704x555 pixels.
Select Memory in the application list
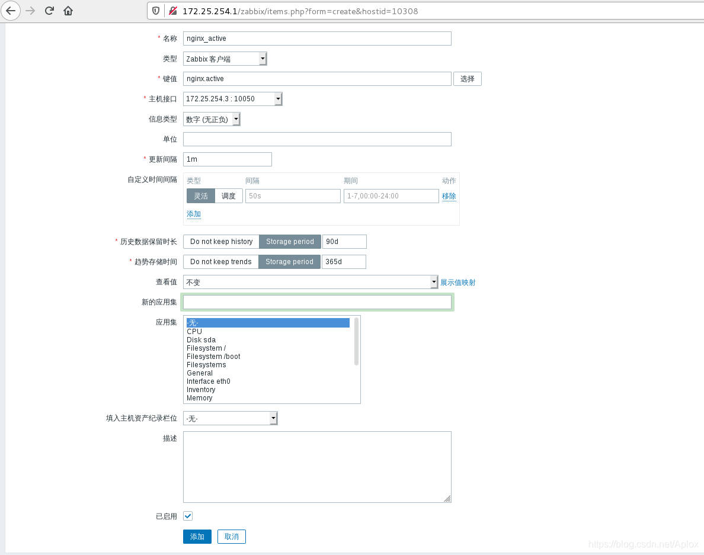[x=268, y=398]
